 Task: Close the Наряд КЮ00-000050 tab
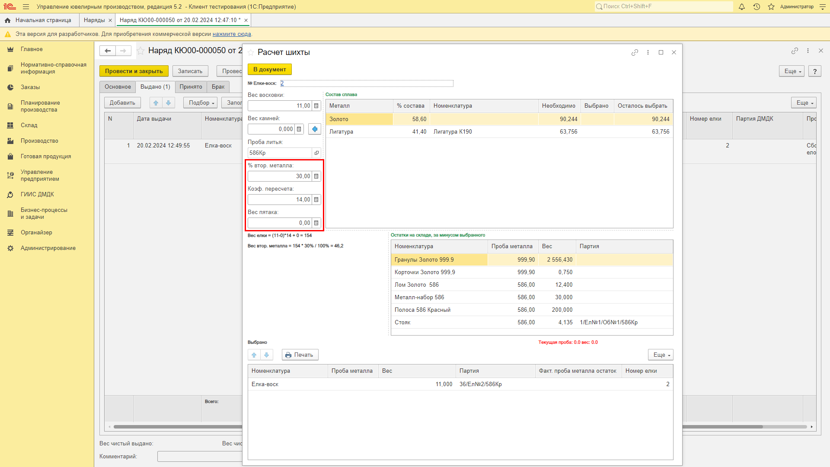246,20
